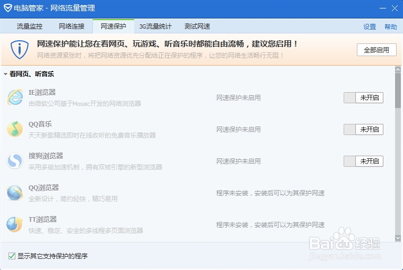Click the IE浏览器 icon
Image resolution: width=403 pixels, height=270 pixels.
pos(15,97)
